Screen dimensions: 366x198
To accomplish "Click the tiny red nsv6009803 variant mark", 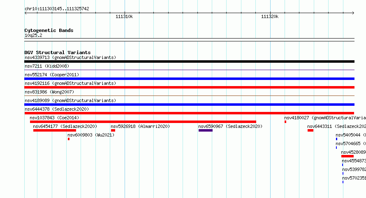I will tap(69, 139).
